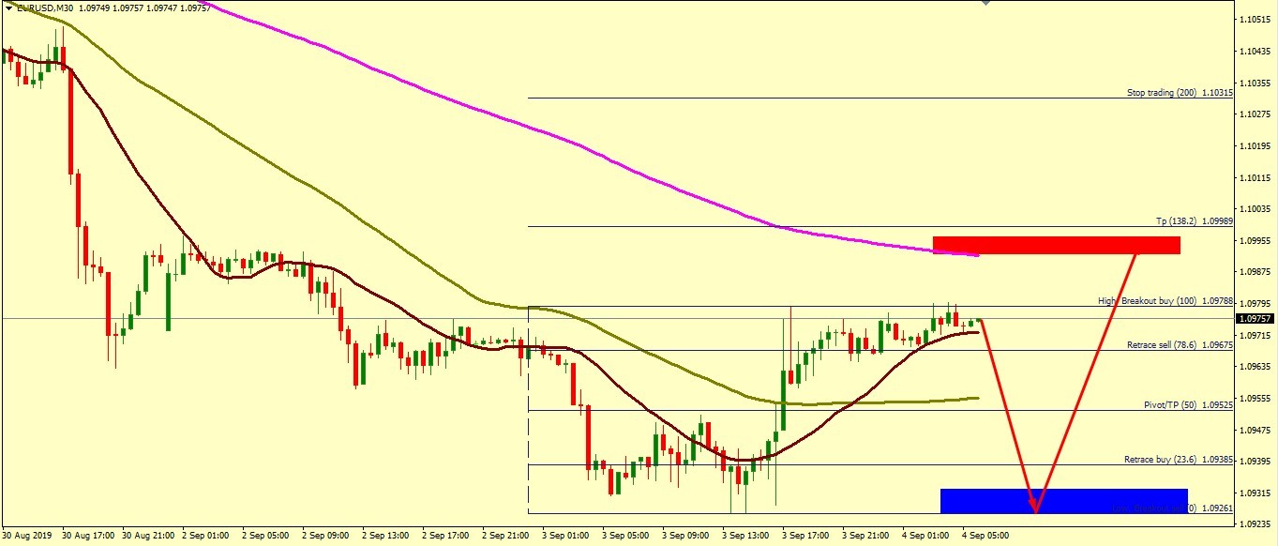Click the 2 Sep 13:00 time label
Image resolution: width=1278 pixels, height=546 pixels.
click(x=386, y=536)
